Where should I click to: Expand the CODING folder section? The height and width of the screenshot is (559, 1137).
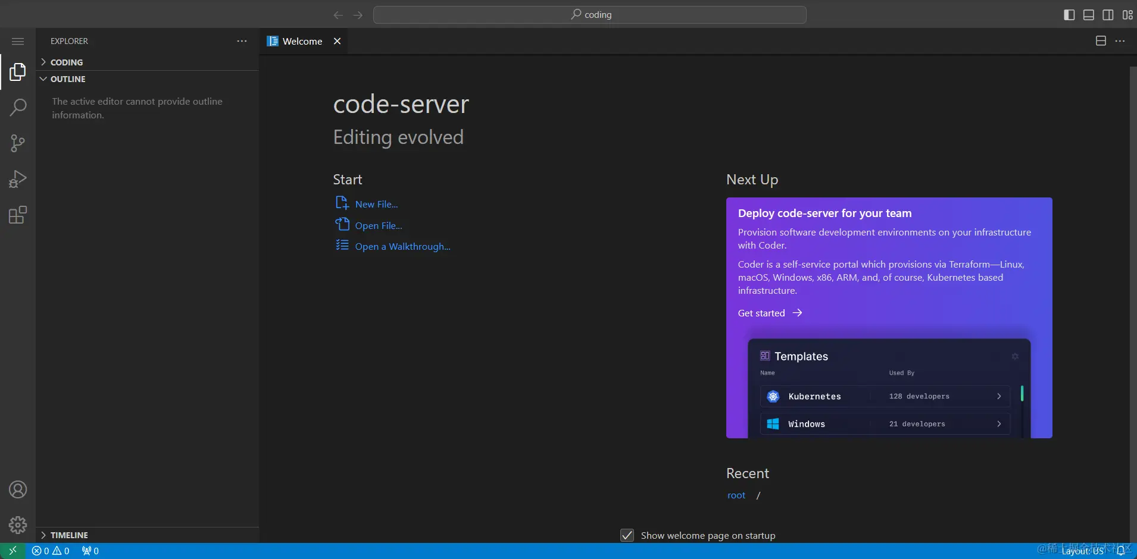click(148, 62)
